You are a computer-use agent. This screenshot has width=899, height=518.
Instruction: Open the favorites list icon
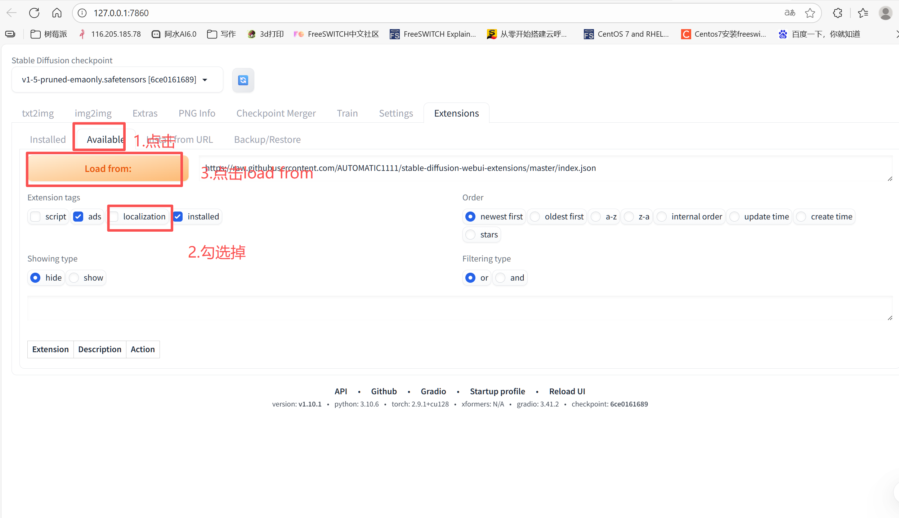click(863, 13)
